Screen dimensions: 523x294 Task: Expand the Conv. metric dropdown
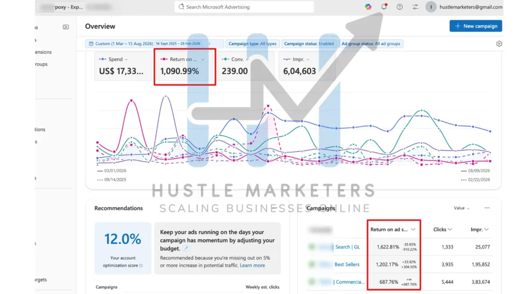pyautogui.click(x=247, y=59)
